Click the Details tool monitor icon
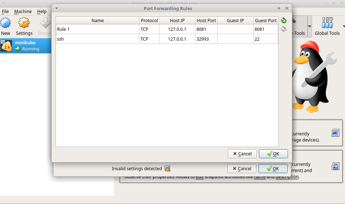 (335, 133)
